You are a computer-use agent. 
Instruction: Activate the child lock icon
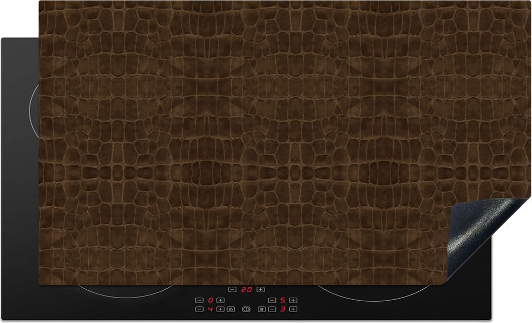(x=230, y=309)
